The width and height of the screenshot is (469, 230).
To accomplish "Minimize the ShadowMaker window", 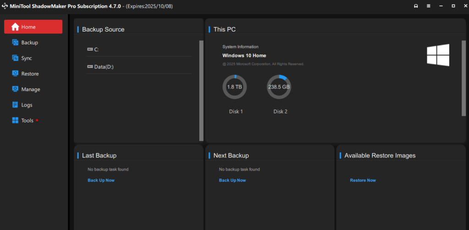I will [x=441, y=6].
